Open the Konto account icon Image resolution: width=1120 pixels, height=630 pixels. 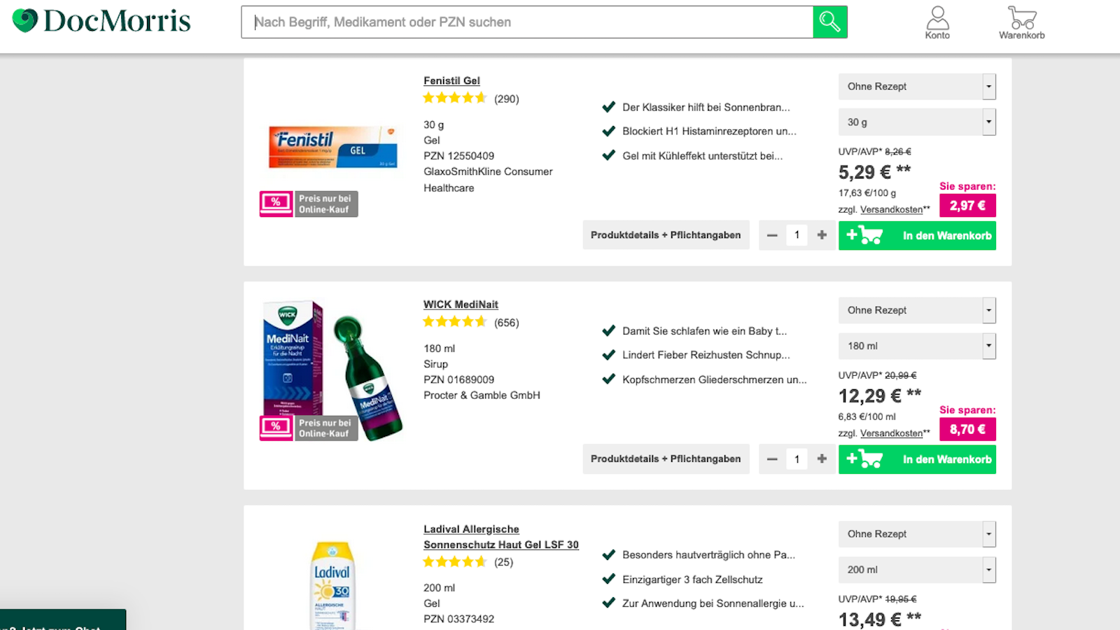click(x=937, y=22)
